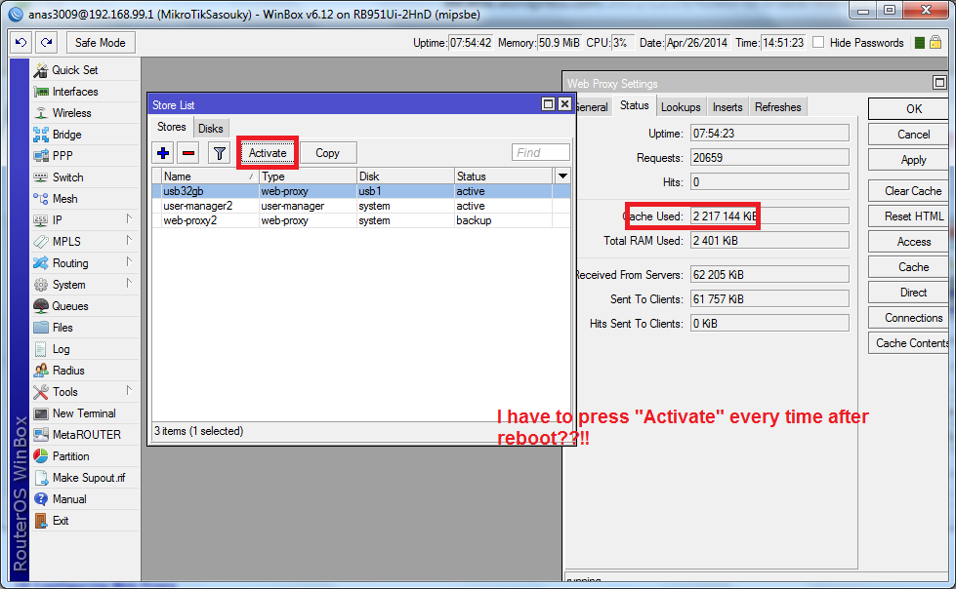Click the green status indicator in top bar
This screenshot has height=589, width=956.
[920, 43]
